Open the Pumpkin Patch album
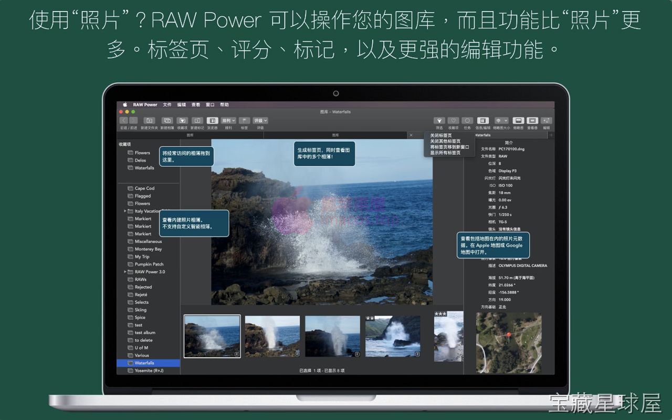 [x=149, y=264]
